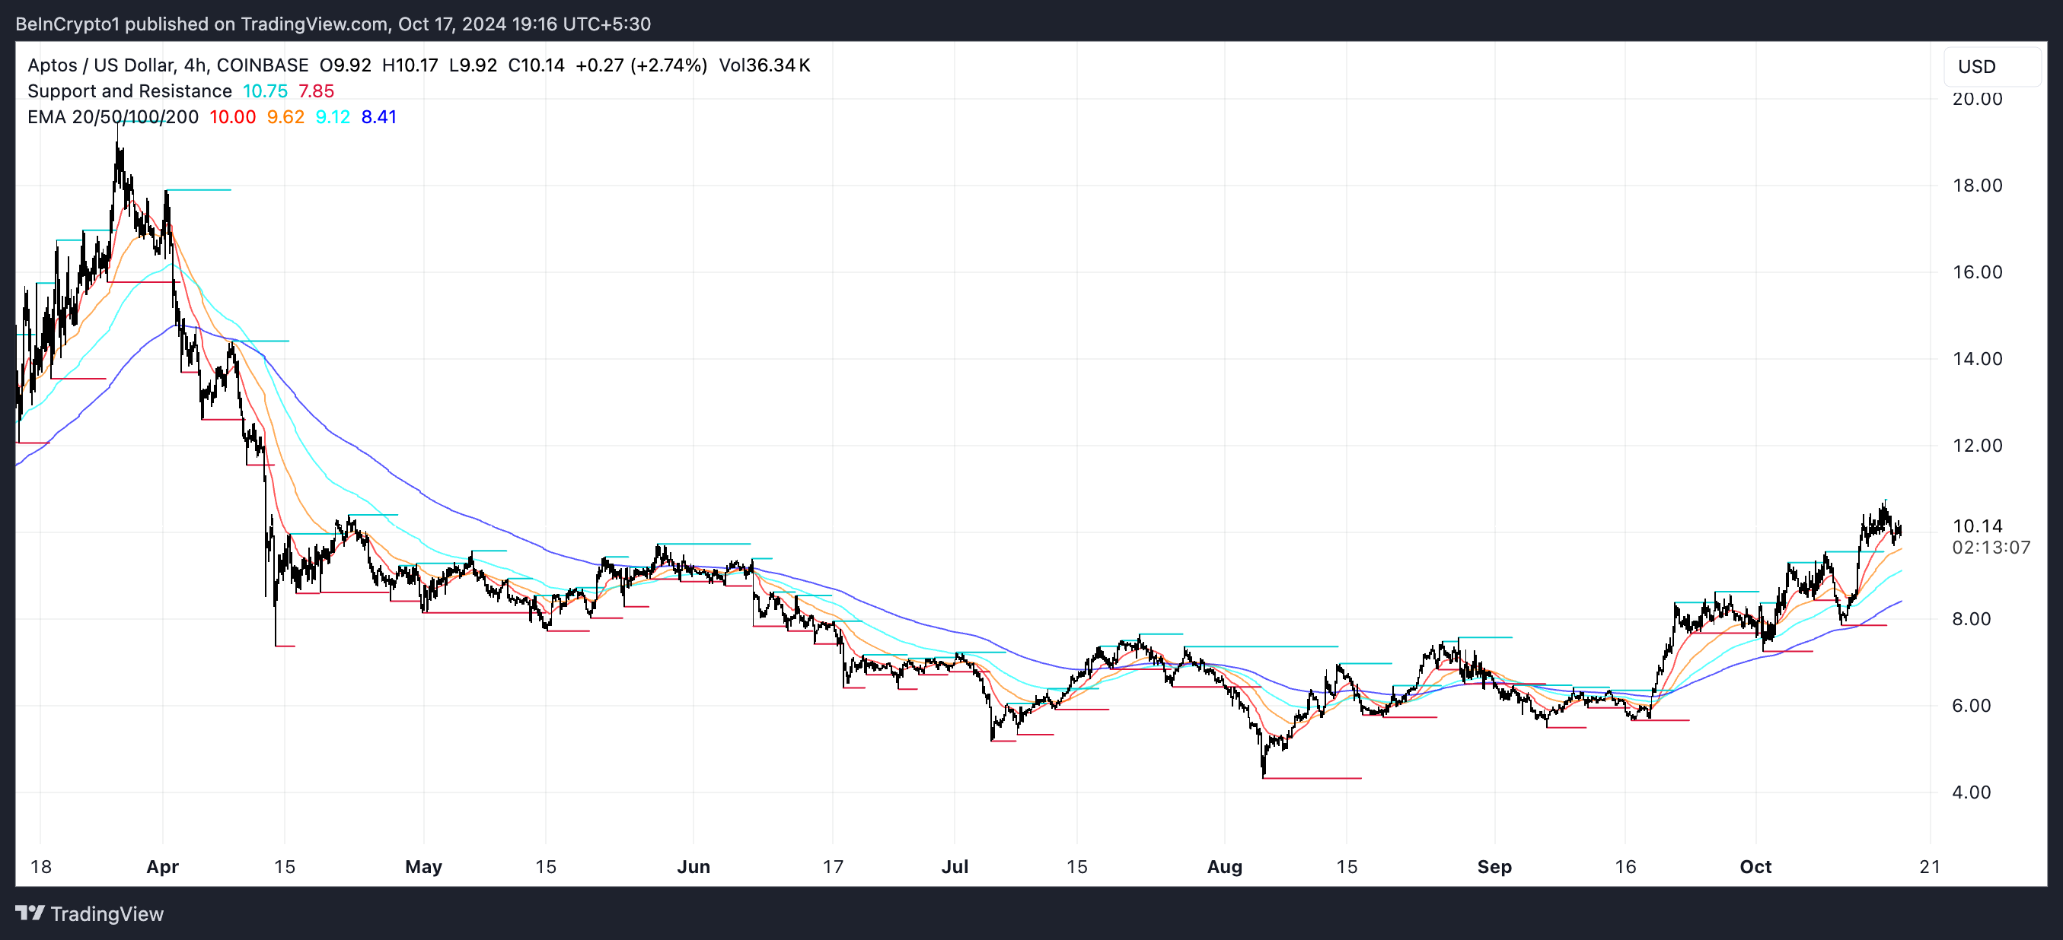The width and height of the screenshot is (2063, 940).
Task: Click the TradingView logo icon
Action: pos(30,913)
